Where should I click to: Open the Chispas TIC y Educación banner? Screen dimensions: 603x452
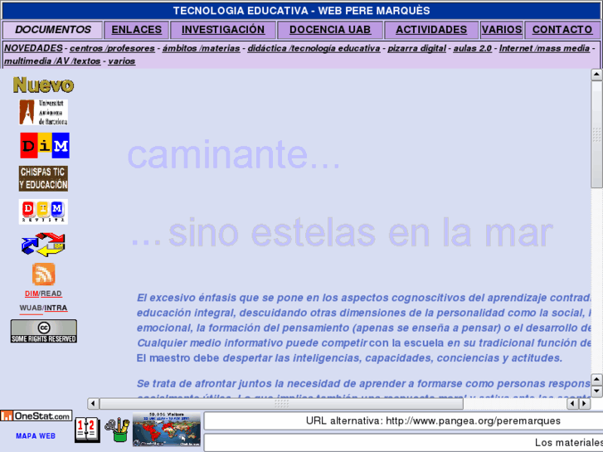pos(43,178)
